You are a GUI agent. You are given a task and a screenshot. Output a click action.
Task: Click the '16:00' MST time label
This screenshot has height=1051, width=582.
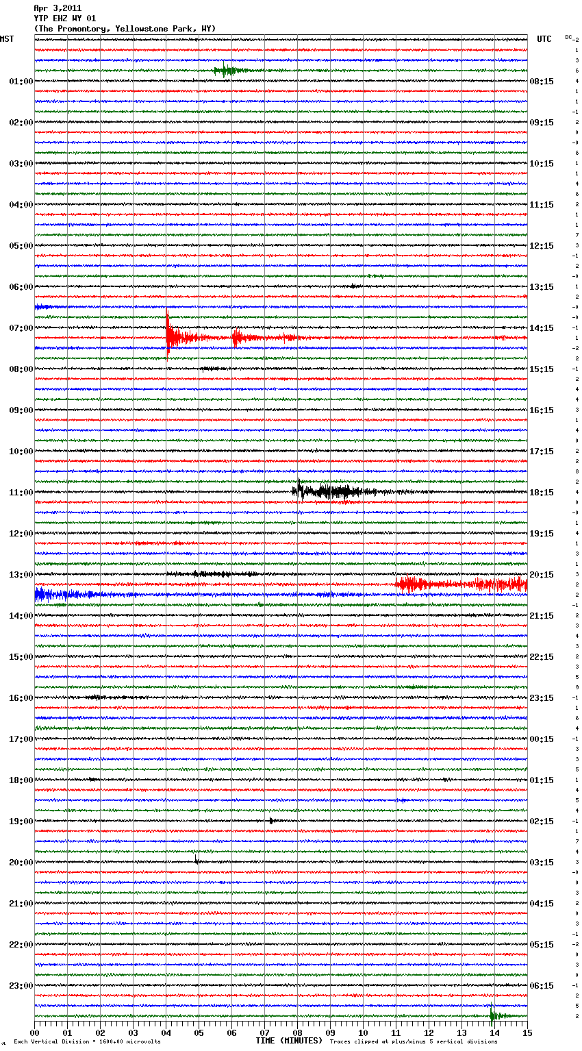[21, 698]
